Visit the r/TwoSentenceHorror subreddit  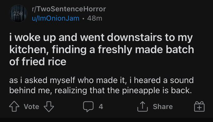click(69, 9)
